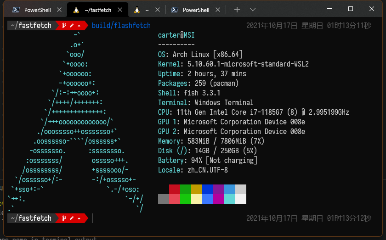Click the ~/fastfetch path in top prompt
Image resolution: width=386 pixels, height=240 pixels.
click(x=31, y=26)
